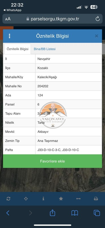105x228 pixels.
Task: Click the Pafta value J33-D-10-C-3-C
Action: click(x=49, y=150)
